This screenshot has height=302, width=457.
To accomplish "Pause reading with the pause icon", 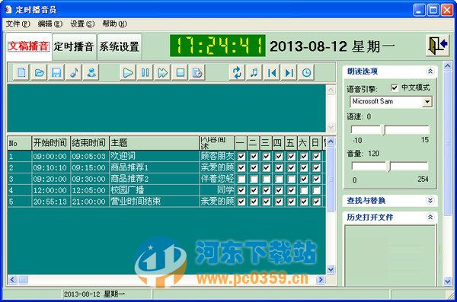I will click(145, 72).
